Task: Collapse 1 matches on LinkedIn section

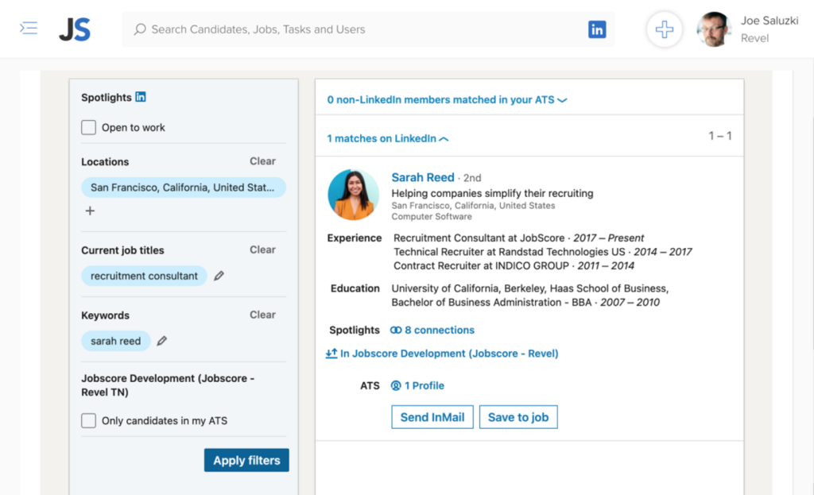Action: 387,138
